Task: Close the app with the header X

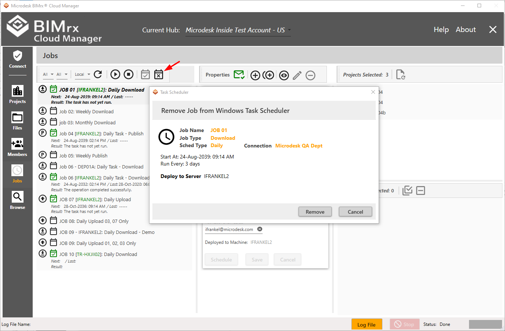Action: pos(493,29)
